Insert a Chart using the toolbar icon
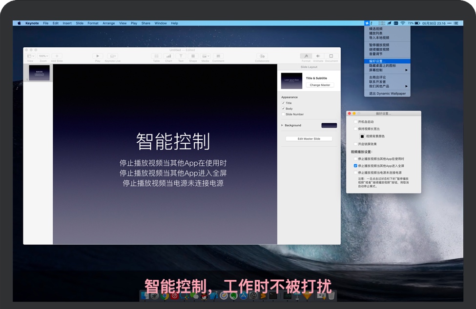The width and height of the screenshot is (476, 309). coord(168,57)
